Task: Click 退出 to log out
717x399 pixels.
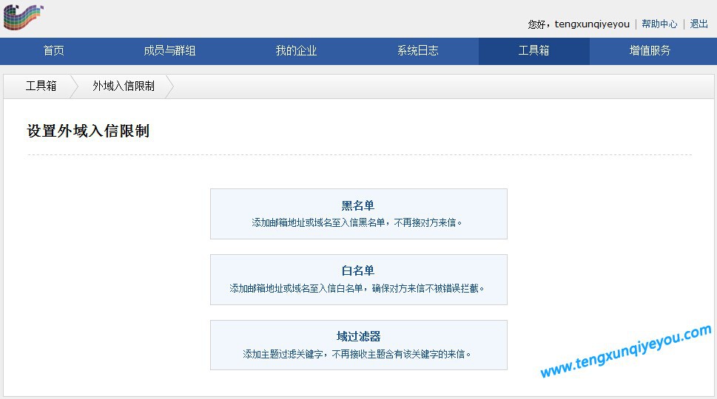Action: coord(699,24)
